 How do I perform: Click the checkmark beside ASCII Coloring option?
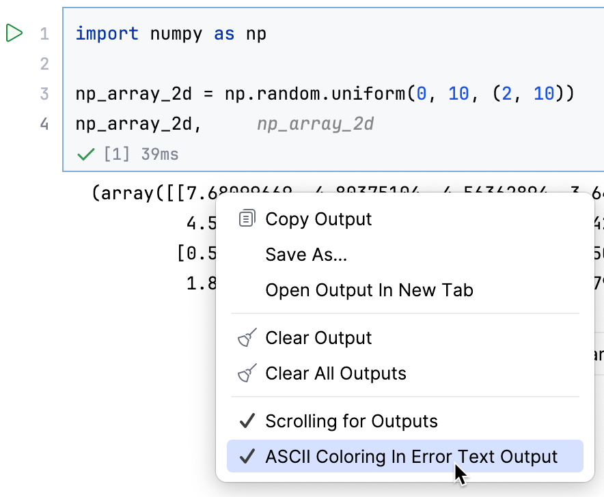(247, 456)
